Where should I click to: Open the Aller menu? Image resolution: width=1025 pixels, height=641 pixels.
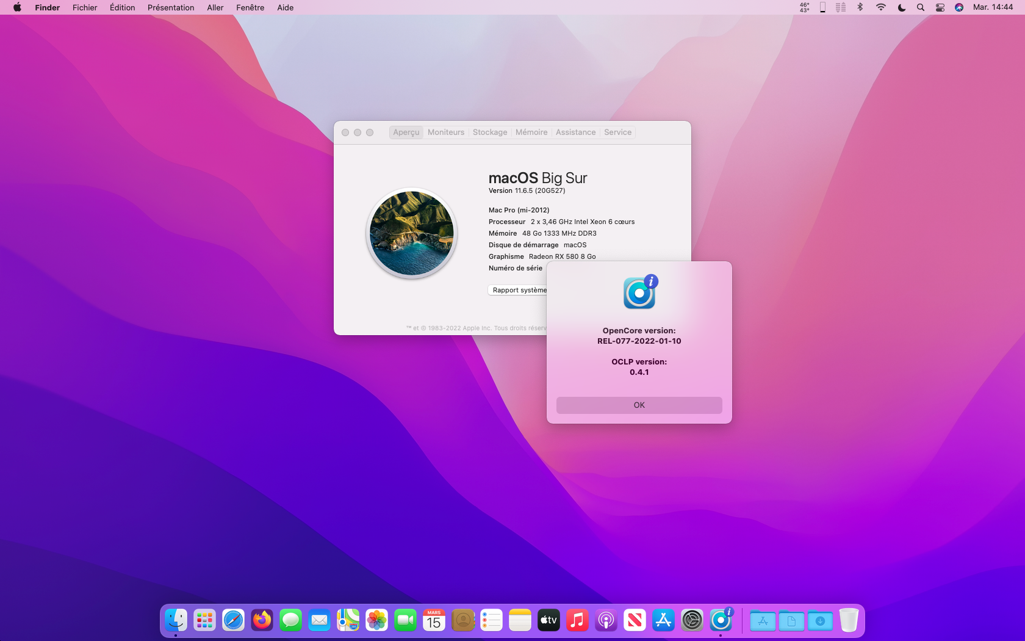(x=215, y=7)
